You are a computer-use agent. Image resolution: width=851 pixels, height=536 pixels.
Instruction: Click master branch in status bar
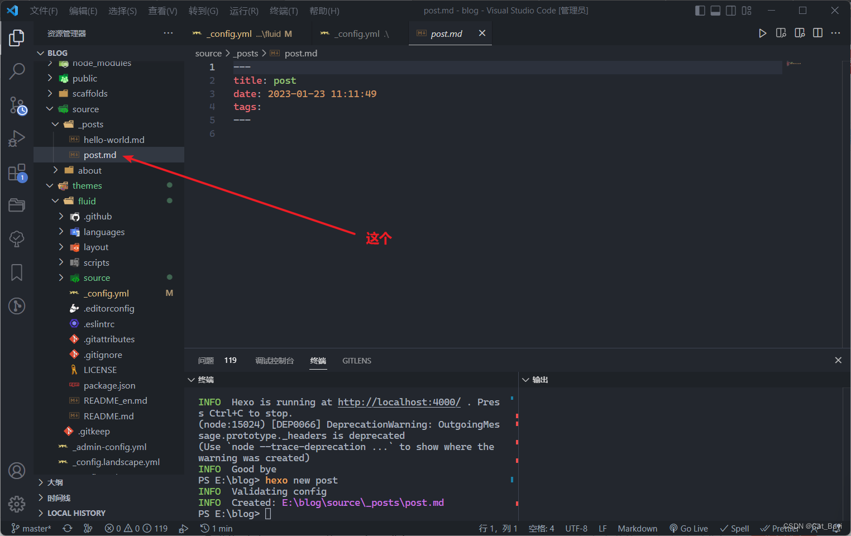click(31, 528)
